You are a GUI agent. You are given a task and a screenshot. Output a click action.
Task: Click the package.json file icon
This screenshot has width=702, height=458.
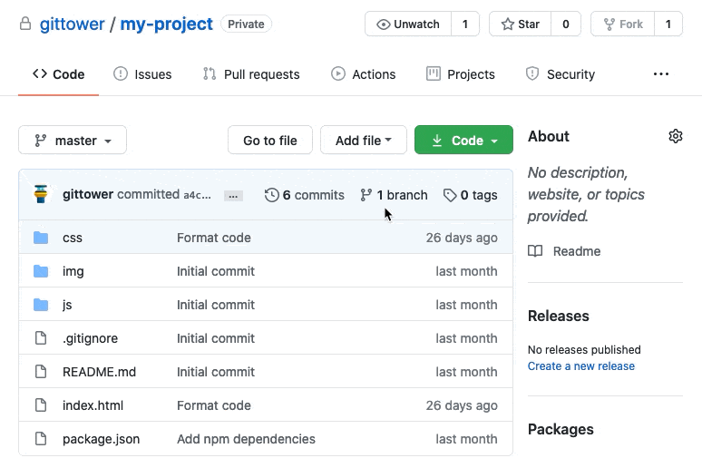pyautogui.click(x=41, y=439)
